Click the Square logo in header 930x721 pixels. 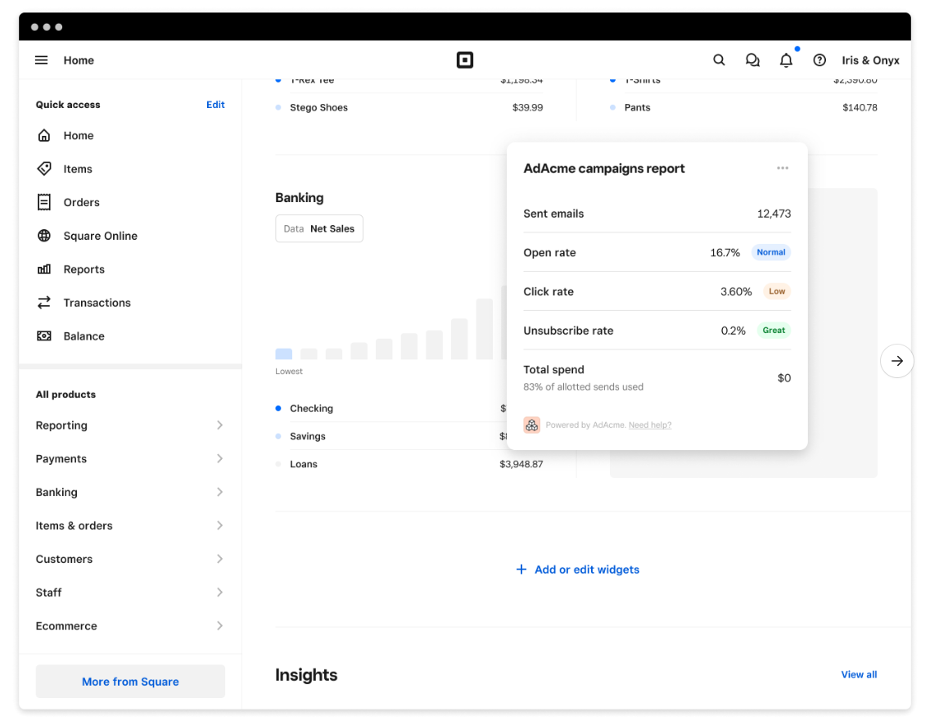pyautogui.click(x=464, y=60)
